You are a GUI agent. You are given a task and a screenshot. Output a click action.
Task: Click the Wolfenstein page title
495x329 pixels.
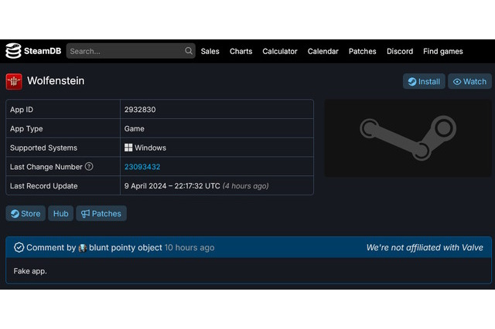(x=56, y=80)
